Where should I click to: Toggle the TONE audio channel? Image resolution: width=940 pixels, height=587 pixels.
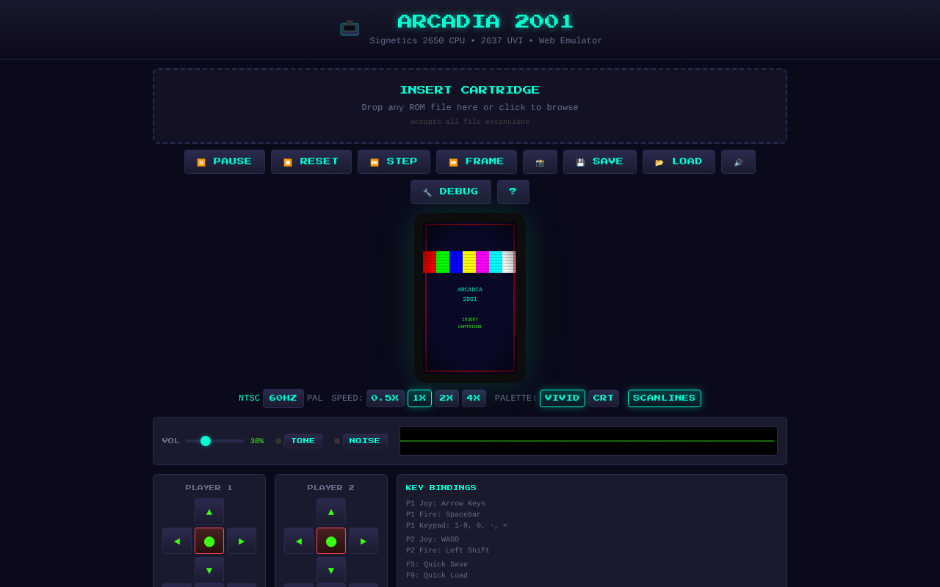click(303, 440)
